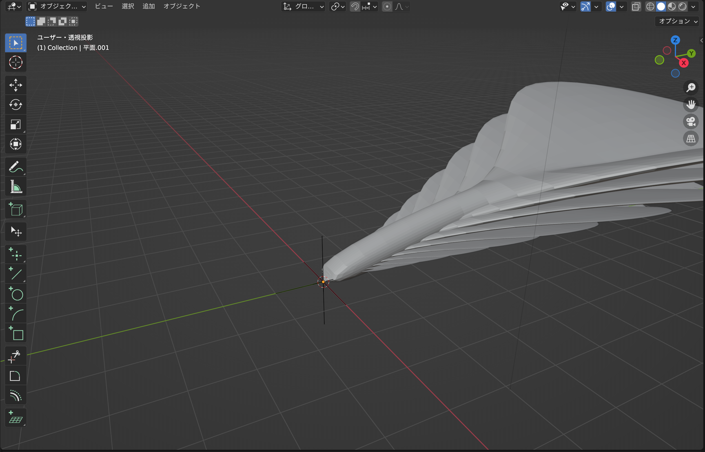The width and height of the screenshot is (705, 452).
Task: Open the グロ... transform orientation dropdown
Action: (x=303, y=6)
